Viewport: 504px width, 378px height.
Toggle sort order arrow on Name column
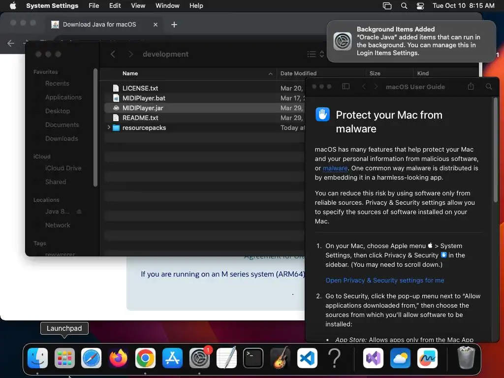[270, 74]
